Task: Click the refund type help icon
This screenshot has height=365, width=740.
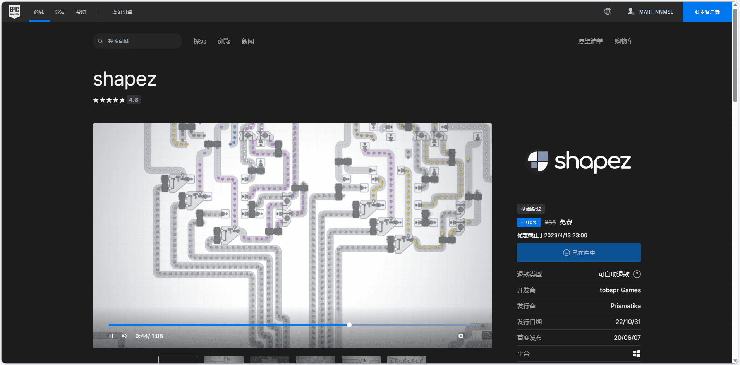Action: coord(637,274)
